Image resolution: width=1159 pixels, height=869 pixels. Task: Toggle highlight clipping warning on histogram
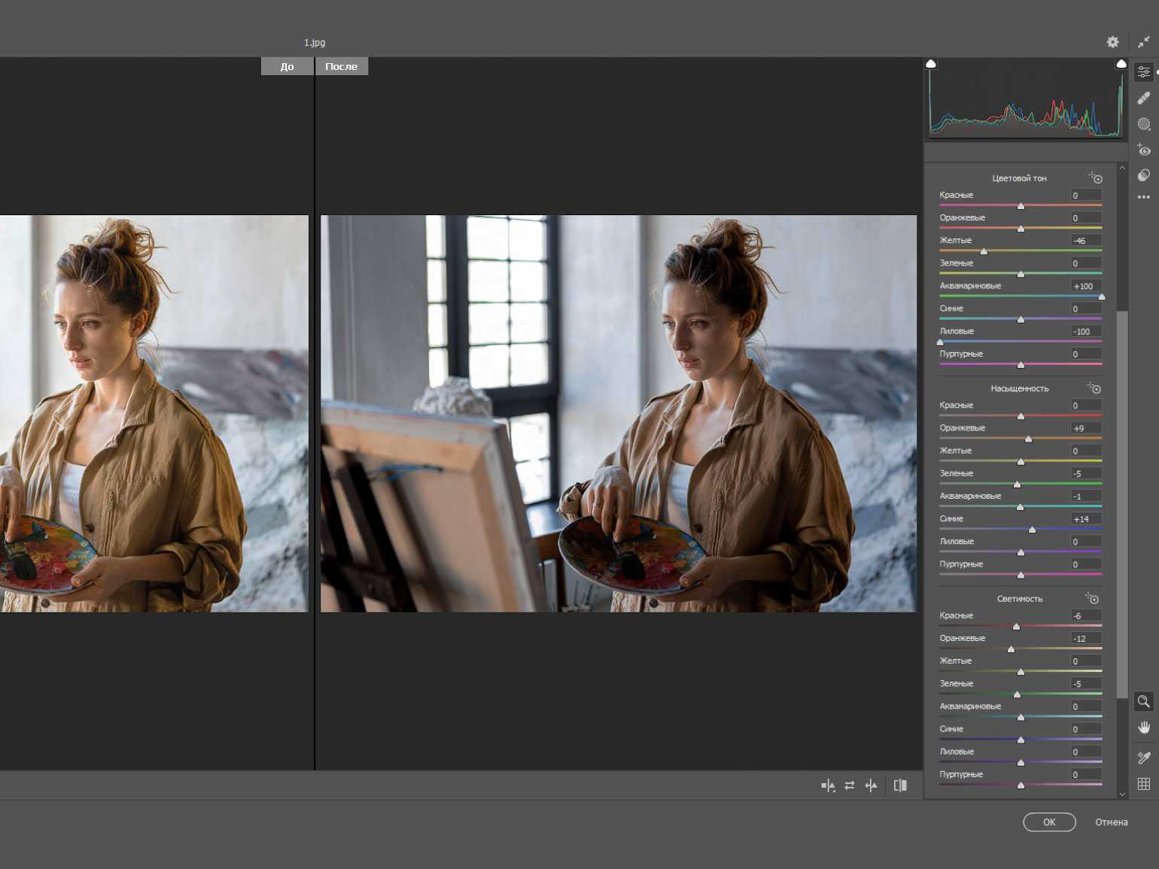tap(1121, 64)
